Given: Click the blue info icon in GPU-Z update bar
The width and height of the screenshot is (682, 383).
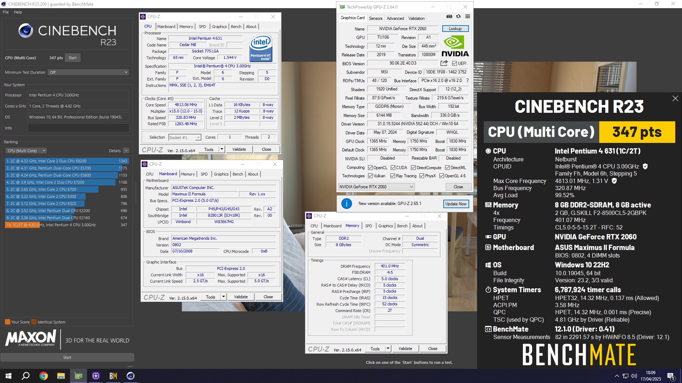Looking at the screenshot, I should coord(346,204).
